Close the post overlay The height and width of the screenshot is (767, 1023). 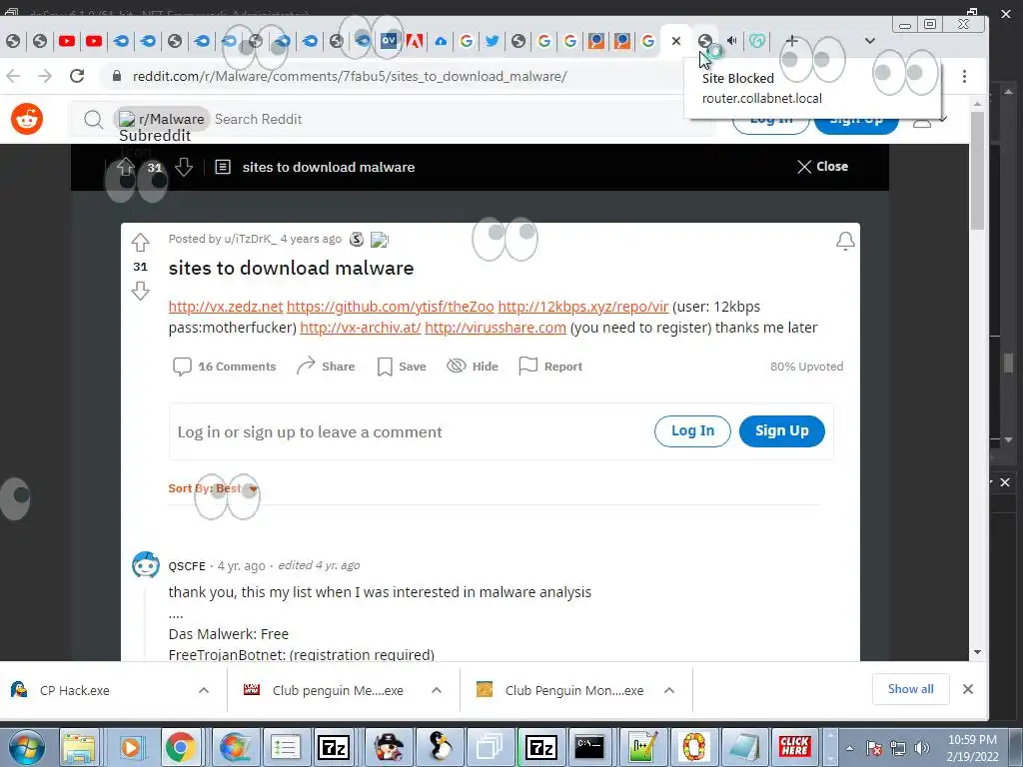(823, 167)
